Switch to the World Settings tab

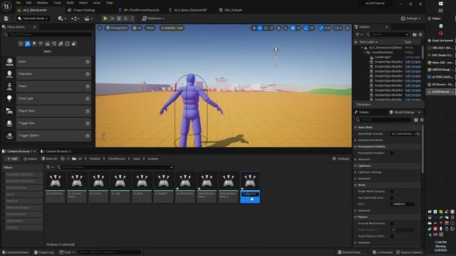tap(404, 112)
